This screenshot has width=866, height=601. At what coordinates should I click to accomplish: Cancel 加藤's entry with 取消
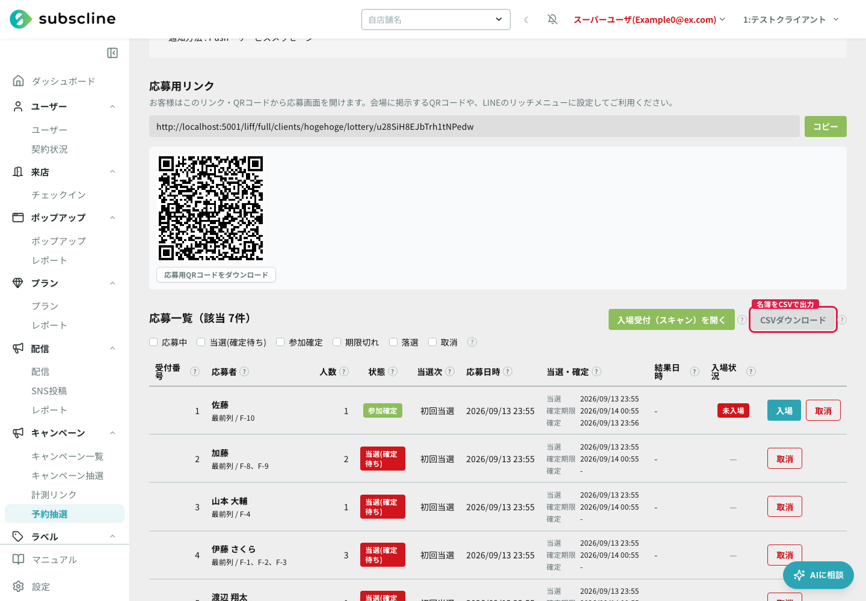point(785,459)
